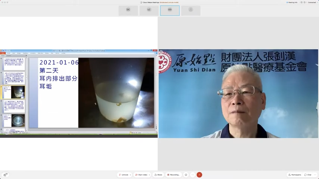Click the Unmute microphone button
Screen dimensions: 319x179
pos(124,175)
